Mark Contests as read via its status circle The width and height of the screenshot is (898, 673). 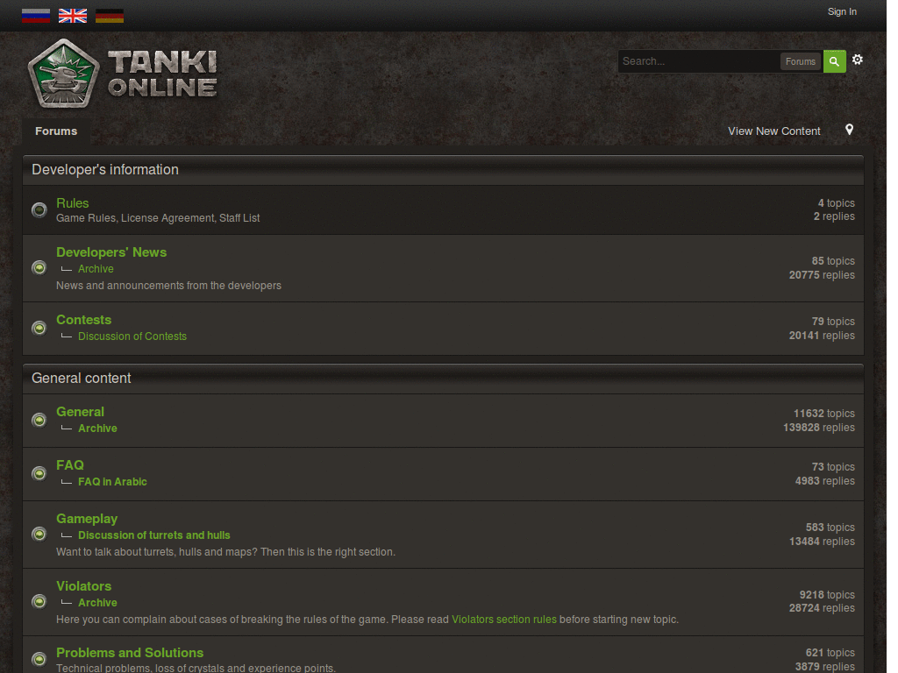pos(39,328)
